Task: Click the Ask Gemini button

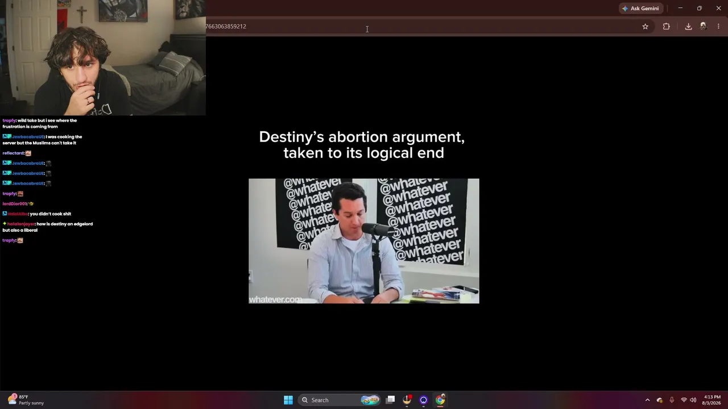Action: (640, 9)
